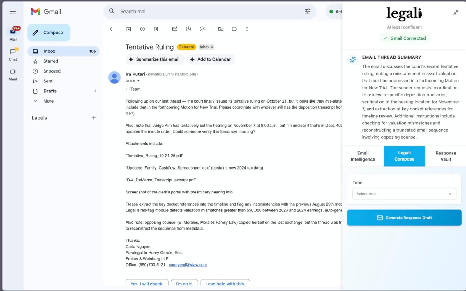Screen dimensions: 466x291
Task: Open the Labels icon on the toolbar
Action: [234, 29]
